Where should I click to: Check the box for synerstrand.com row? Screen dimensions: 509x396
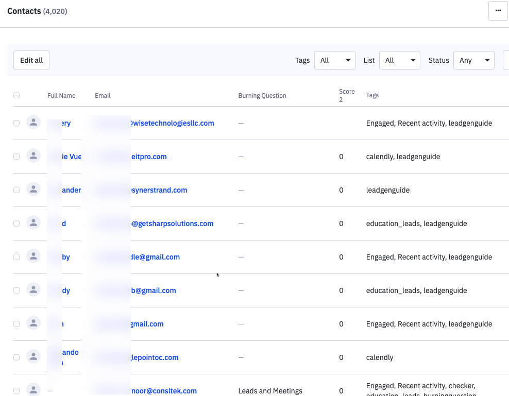pyautogui.click(x=16, y=190)
